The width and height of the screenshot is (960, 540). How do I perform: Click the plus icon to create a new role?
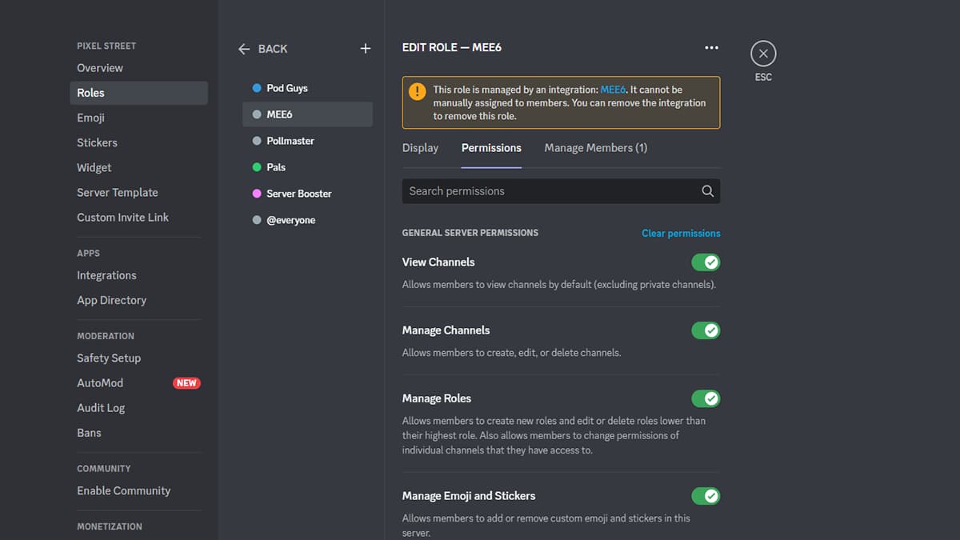365,48
